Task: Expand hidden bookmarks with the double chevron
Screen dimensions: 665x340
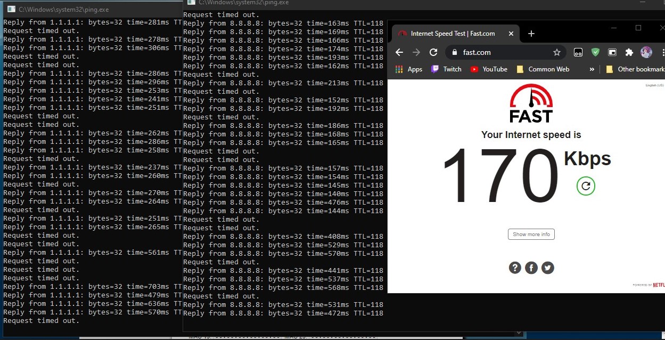Action: (592, 69)
